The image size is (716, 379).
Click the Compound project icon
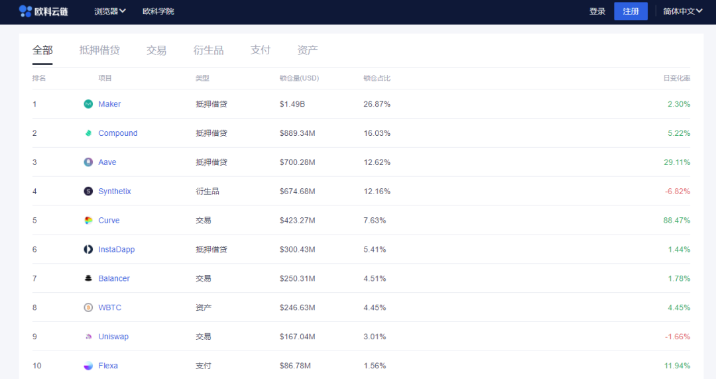tap(88, 133)
